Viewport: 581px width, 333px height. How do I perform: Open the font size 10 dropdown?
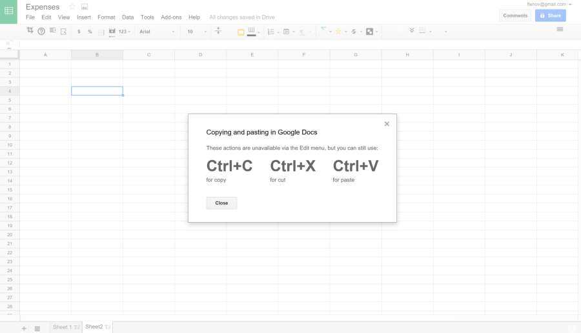coord(196,32)
